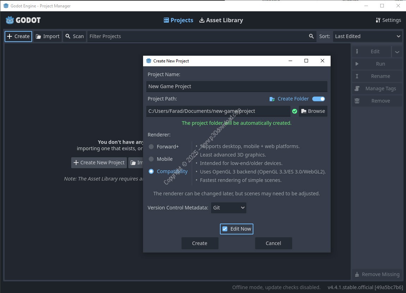Open Manage Tags in the side panel
This screenshot has width=406, height=293.
point(377,88)
